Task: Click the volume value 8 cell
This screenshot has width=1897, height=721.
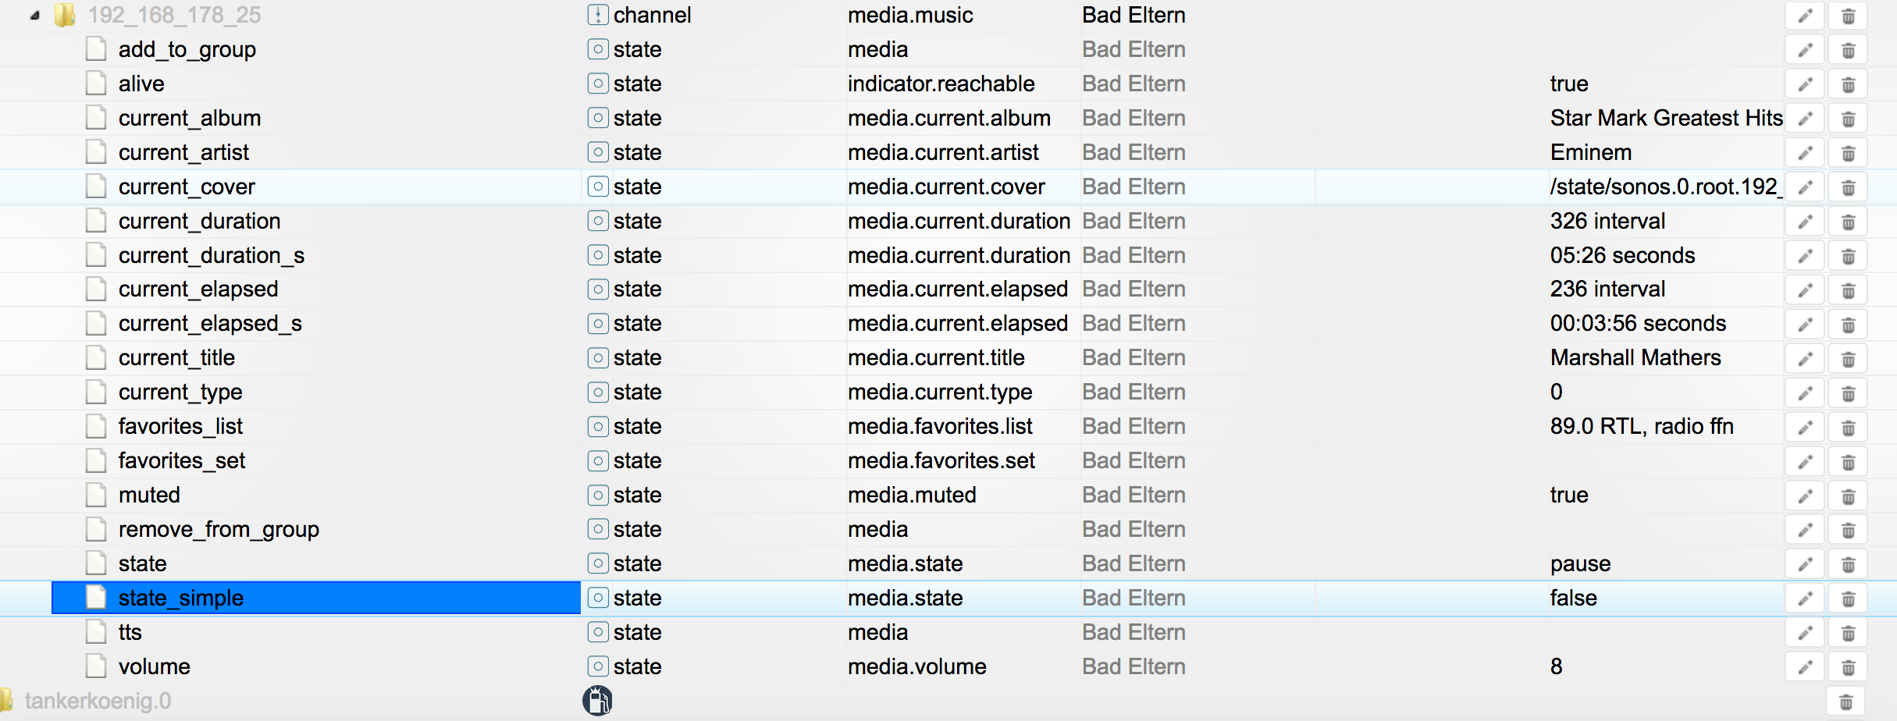Action: (x=1557, y=667)
